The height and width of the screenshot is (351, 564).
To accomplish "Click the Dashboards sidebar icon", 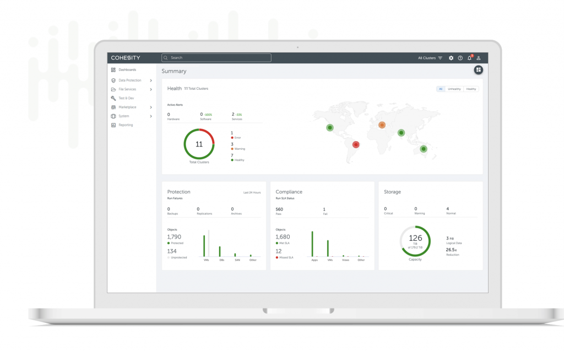I will [113, 70].
